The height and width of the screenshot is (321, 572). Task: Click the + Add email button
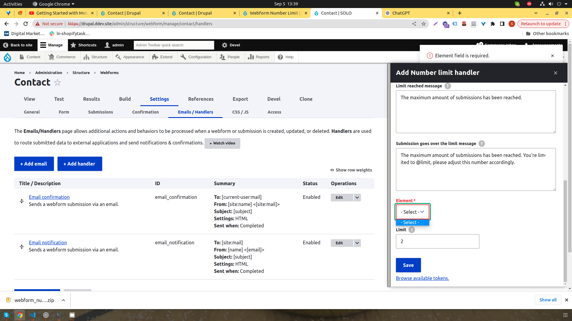point(34,164)
